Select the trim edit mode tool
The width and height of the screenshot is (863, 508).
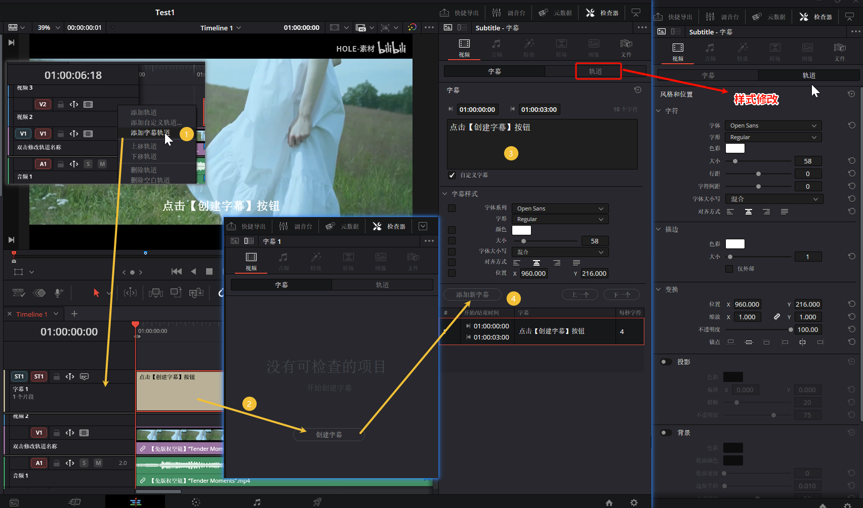pos(130,292)
